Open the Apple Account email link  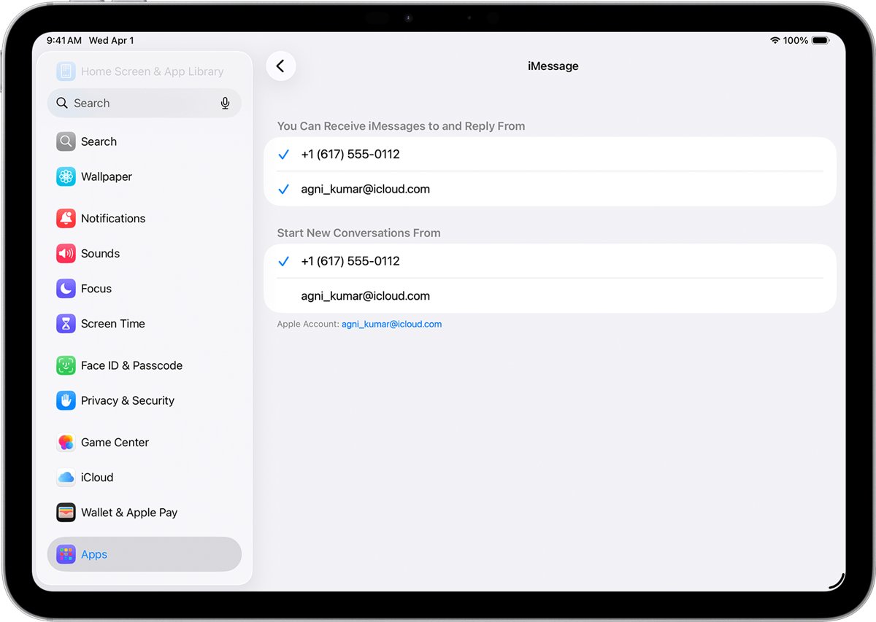[x=391, y=324]
